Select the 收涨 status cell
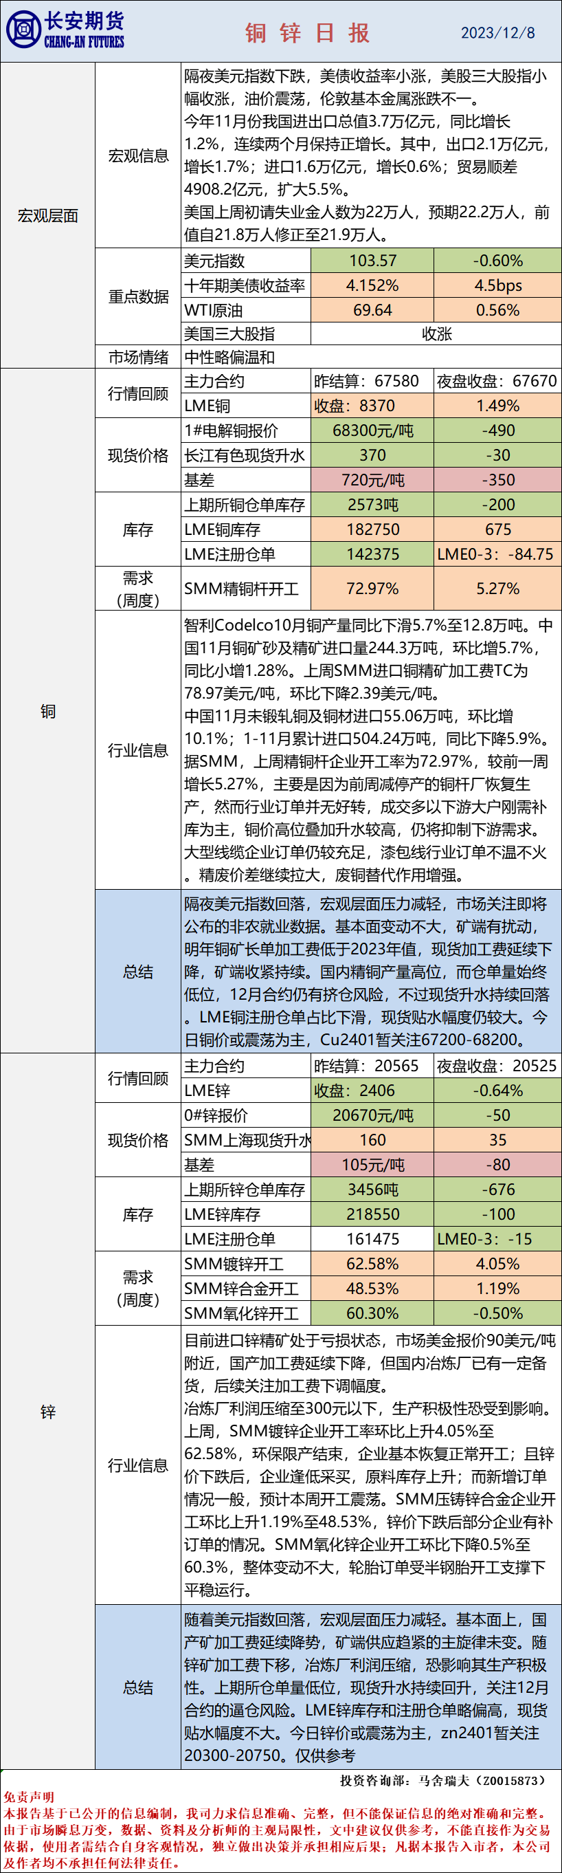 point(436,333)
